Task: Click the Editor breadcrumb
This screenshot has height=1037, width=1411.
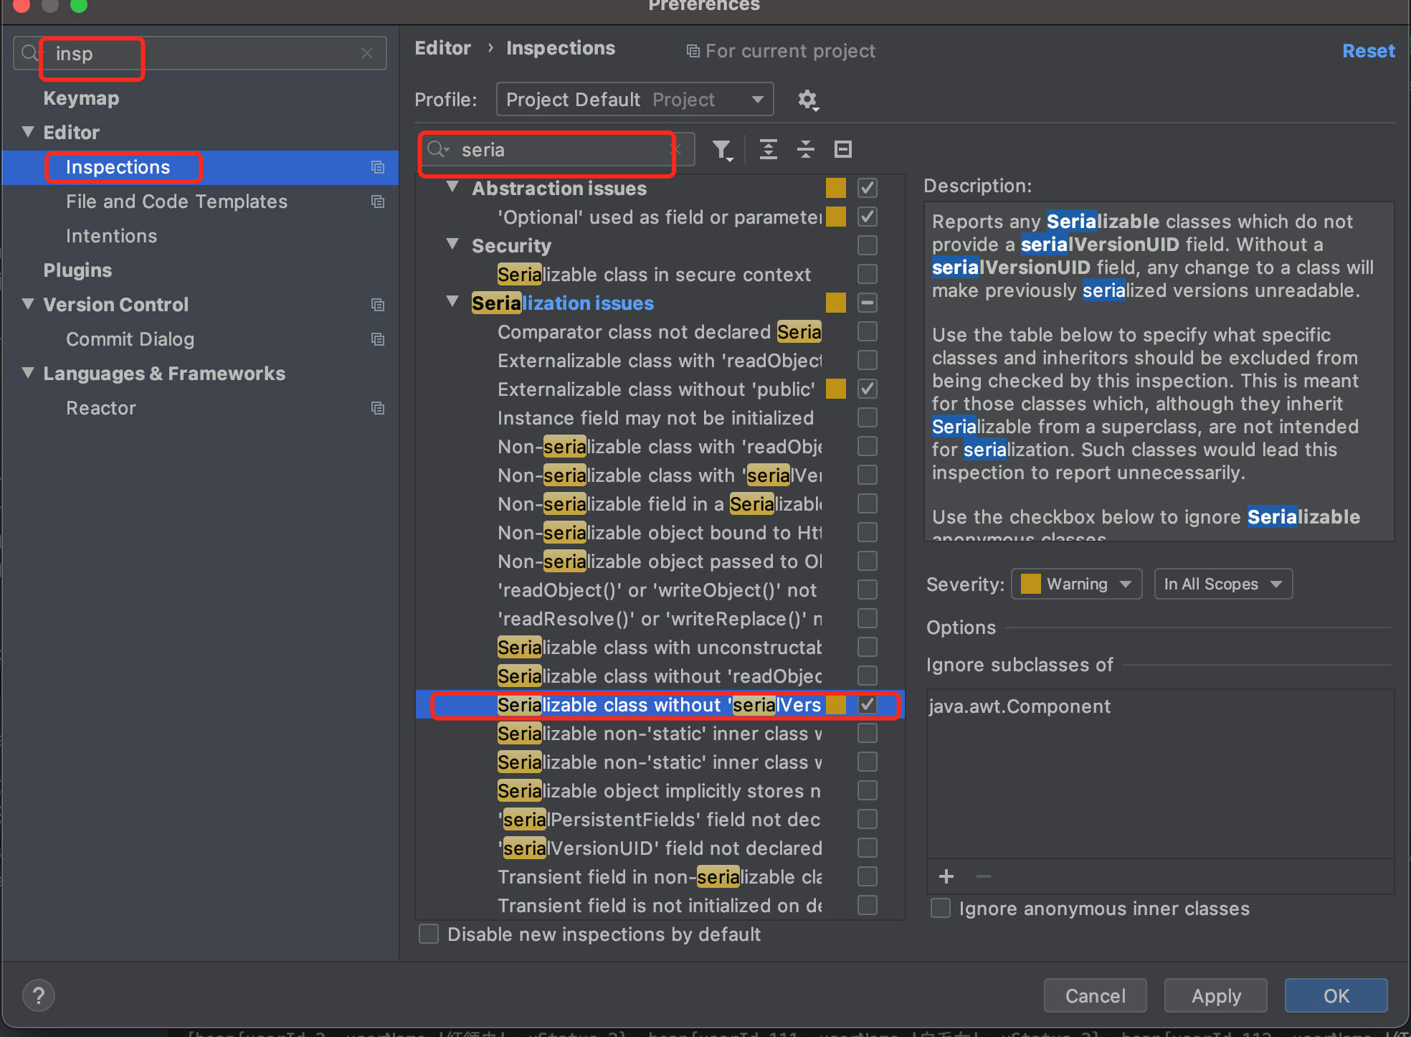Action: coord(442,48)
